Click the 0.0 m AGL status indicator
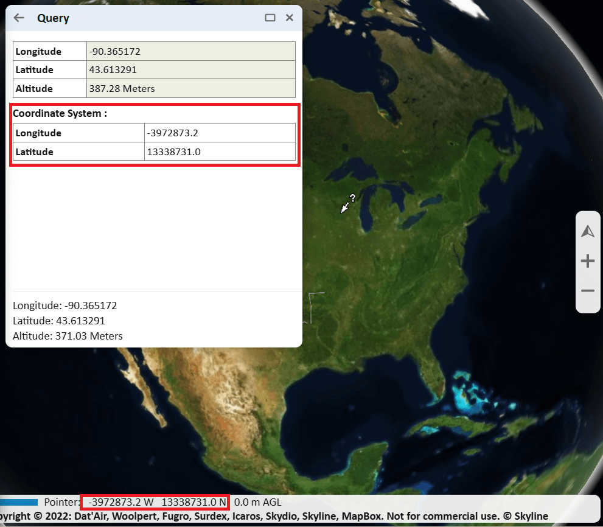Screen dimensions: 603x527 tap(257, 502)
